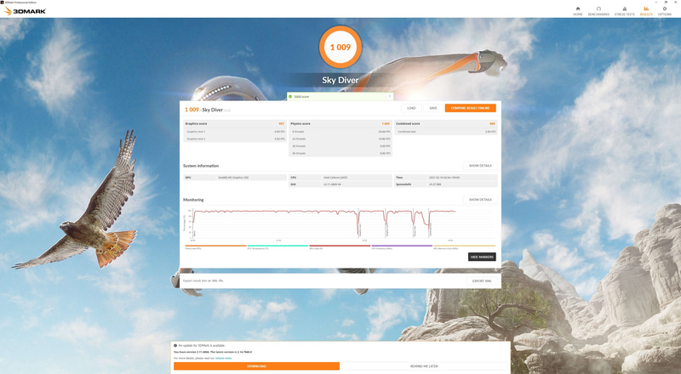Toggle the red GPU Load legend

point(340,246)
